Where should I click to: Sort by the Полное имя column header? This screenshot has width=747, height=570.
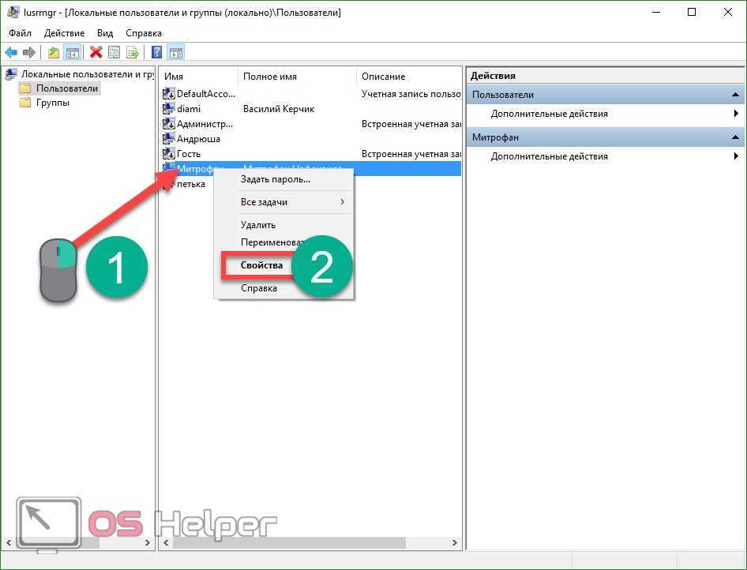point(270,77)
